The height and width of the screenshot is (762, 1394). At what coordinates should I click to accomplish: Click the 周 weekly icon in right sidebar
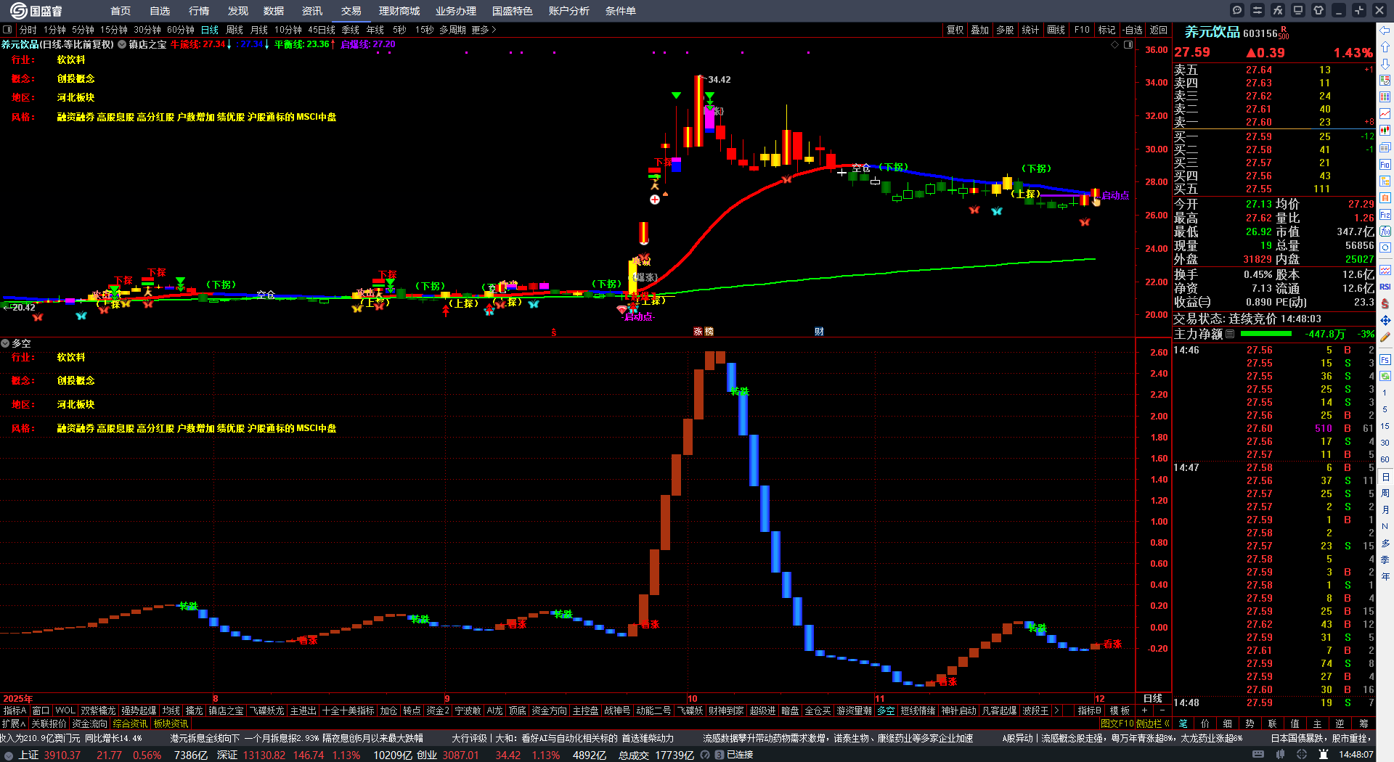coord(1385,493)
